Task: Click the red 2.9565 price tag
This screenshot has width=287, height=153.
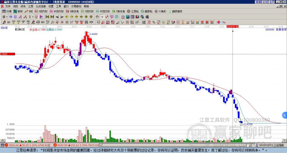Action: (8, 54)
